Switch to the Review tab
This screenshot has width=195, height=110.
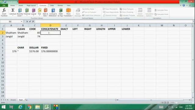pos(60,5)
